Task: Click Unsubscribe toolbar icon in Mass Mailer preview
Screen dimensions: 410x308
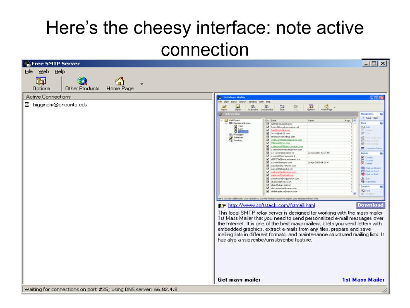Action: 266,106
